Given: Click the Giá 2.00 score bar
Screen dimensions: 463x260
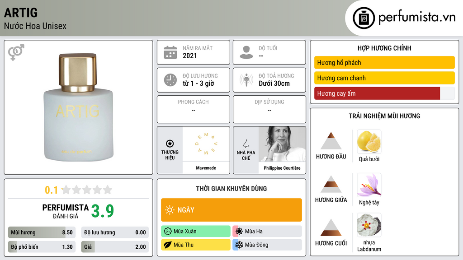Looking at the screenshot, I should coord(115,247).
